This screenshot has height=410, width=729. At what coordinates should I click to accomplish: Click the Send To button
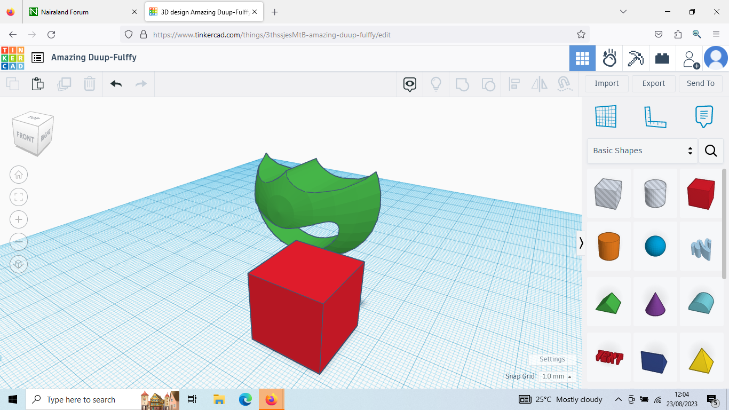pyautogui.click(x=700, y=83)
